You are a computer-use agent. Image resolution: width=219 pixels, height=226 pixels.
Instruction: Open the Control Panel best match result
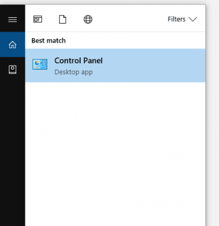coord(115,66)
